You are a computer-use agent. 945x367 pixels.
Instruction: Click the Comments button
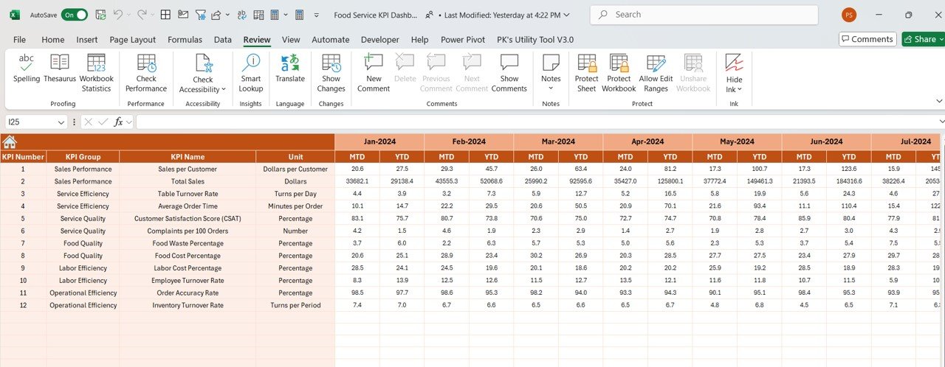pyautogui.click(x=867, y=39)
